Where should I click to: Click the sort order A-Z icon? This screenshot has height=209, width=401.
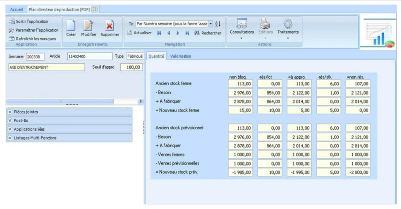218,24
